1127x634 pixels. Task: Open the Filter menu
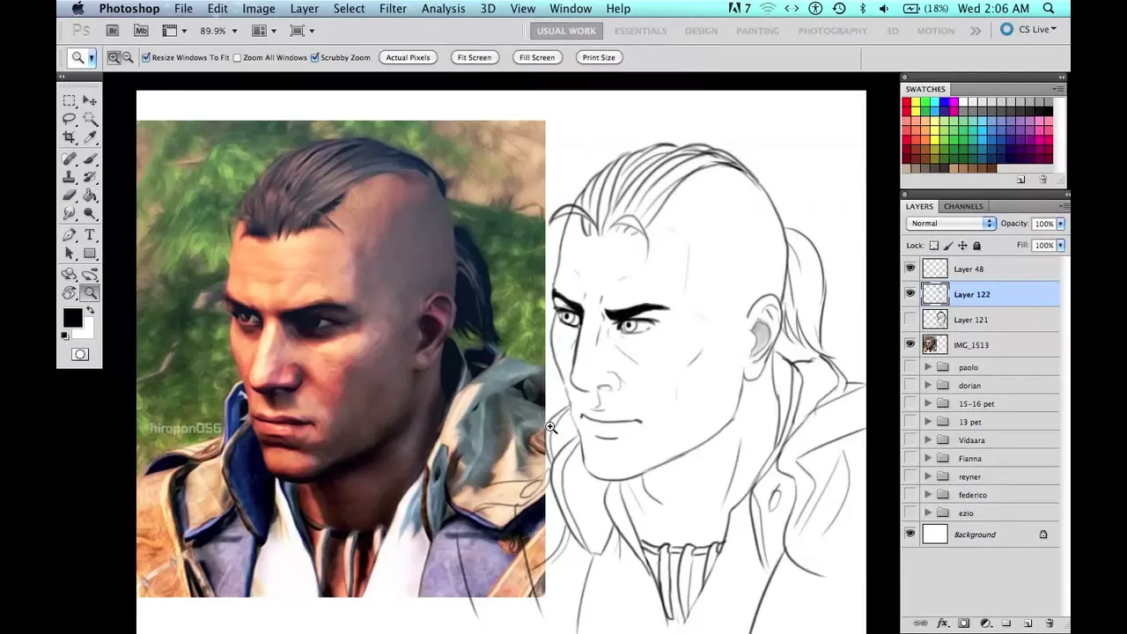(393, 9)
